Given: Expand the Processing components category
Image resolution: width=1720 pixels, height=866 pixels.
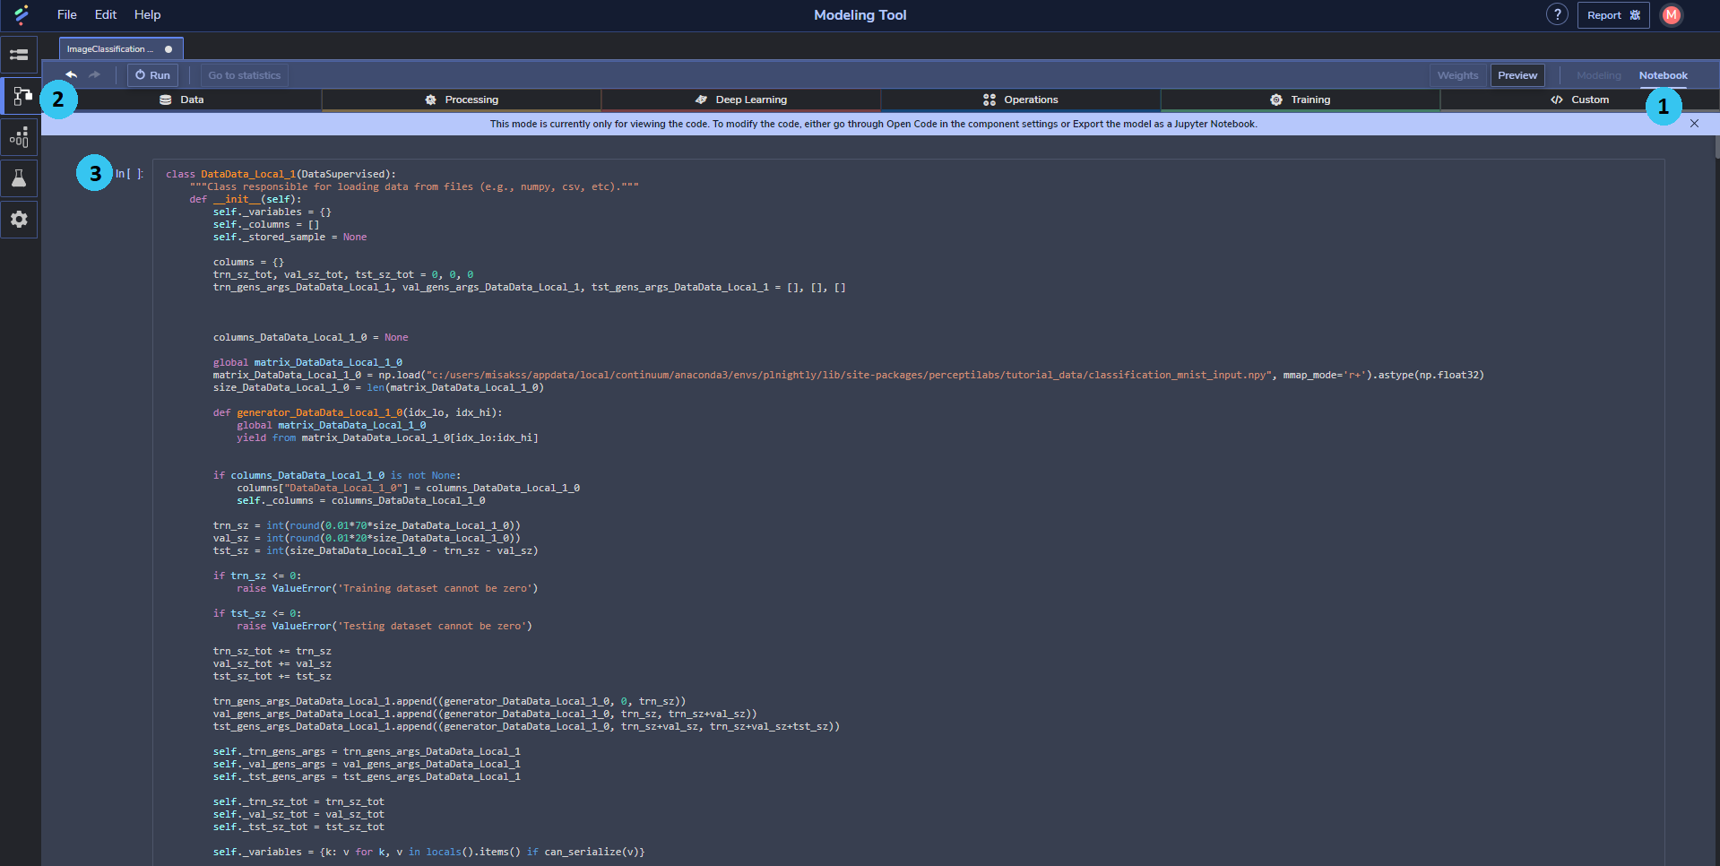Looking at the screenshot, I should point(462,100).
